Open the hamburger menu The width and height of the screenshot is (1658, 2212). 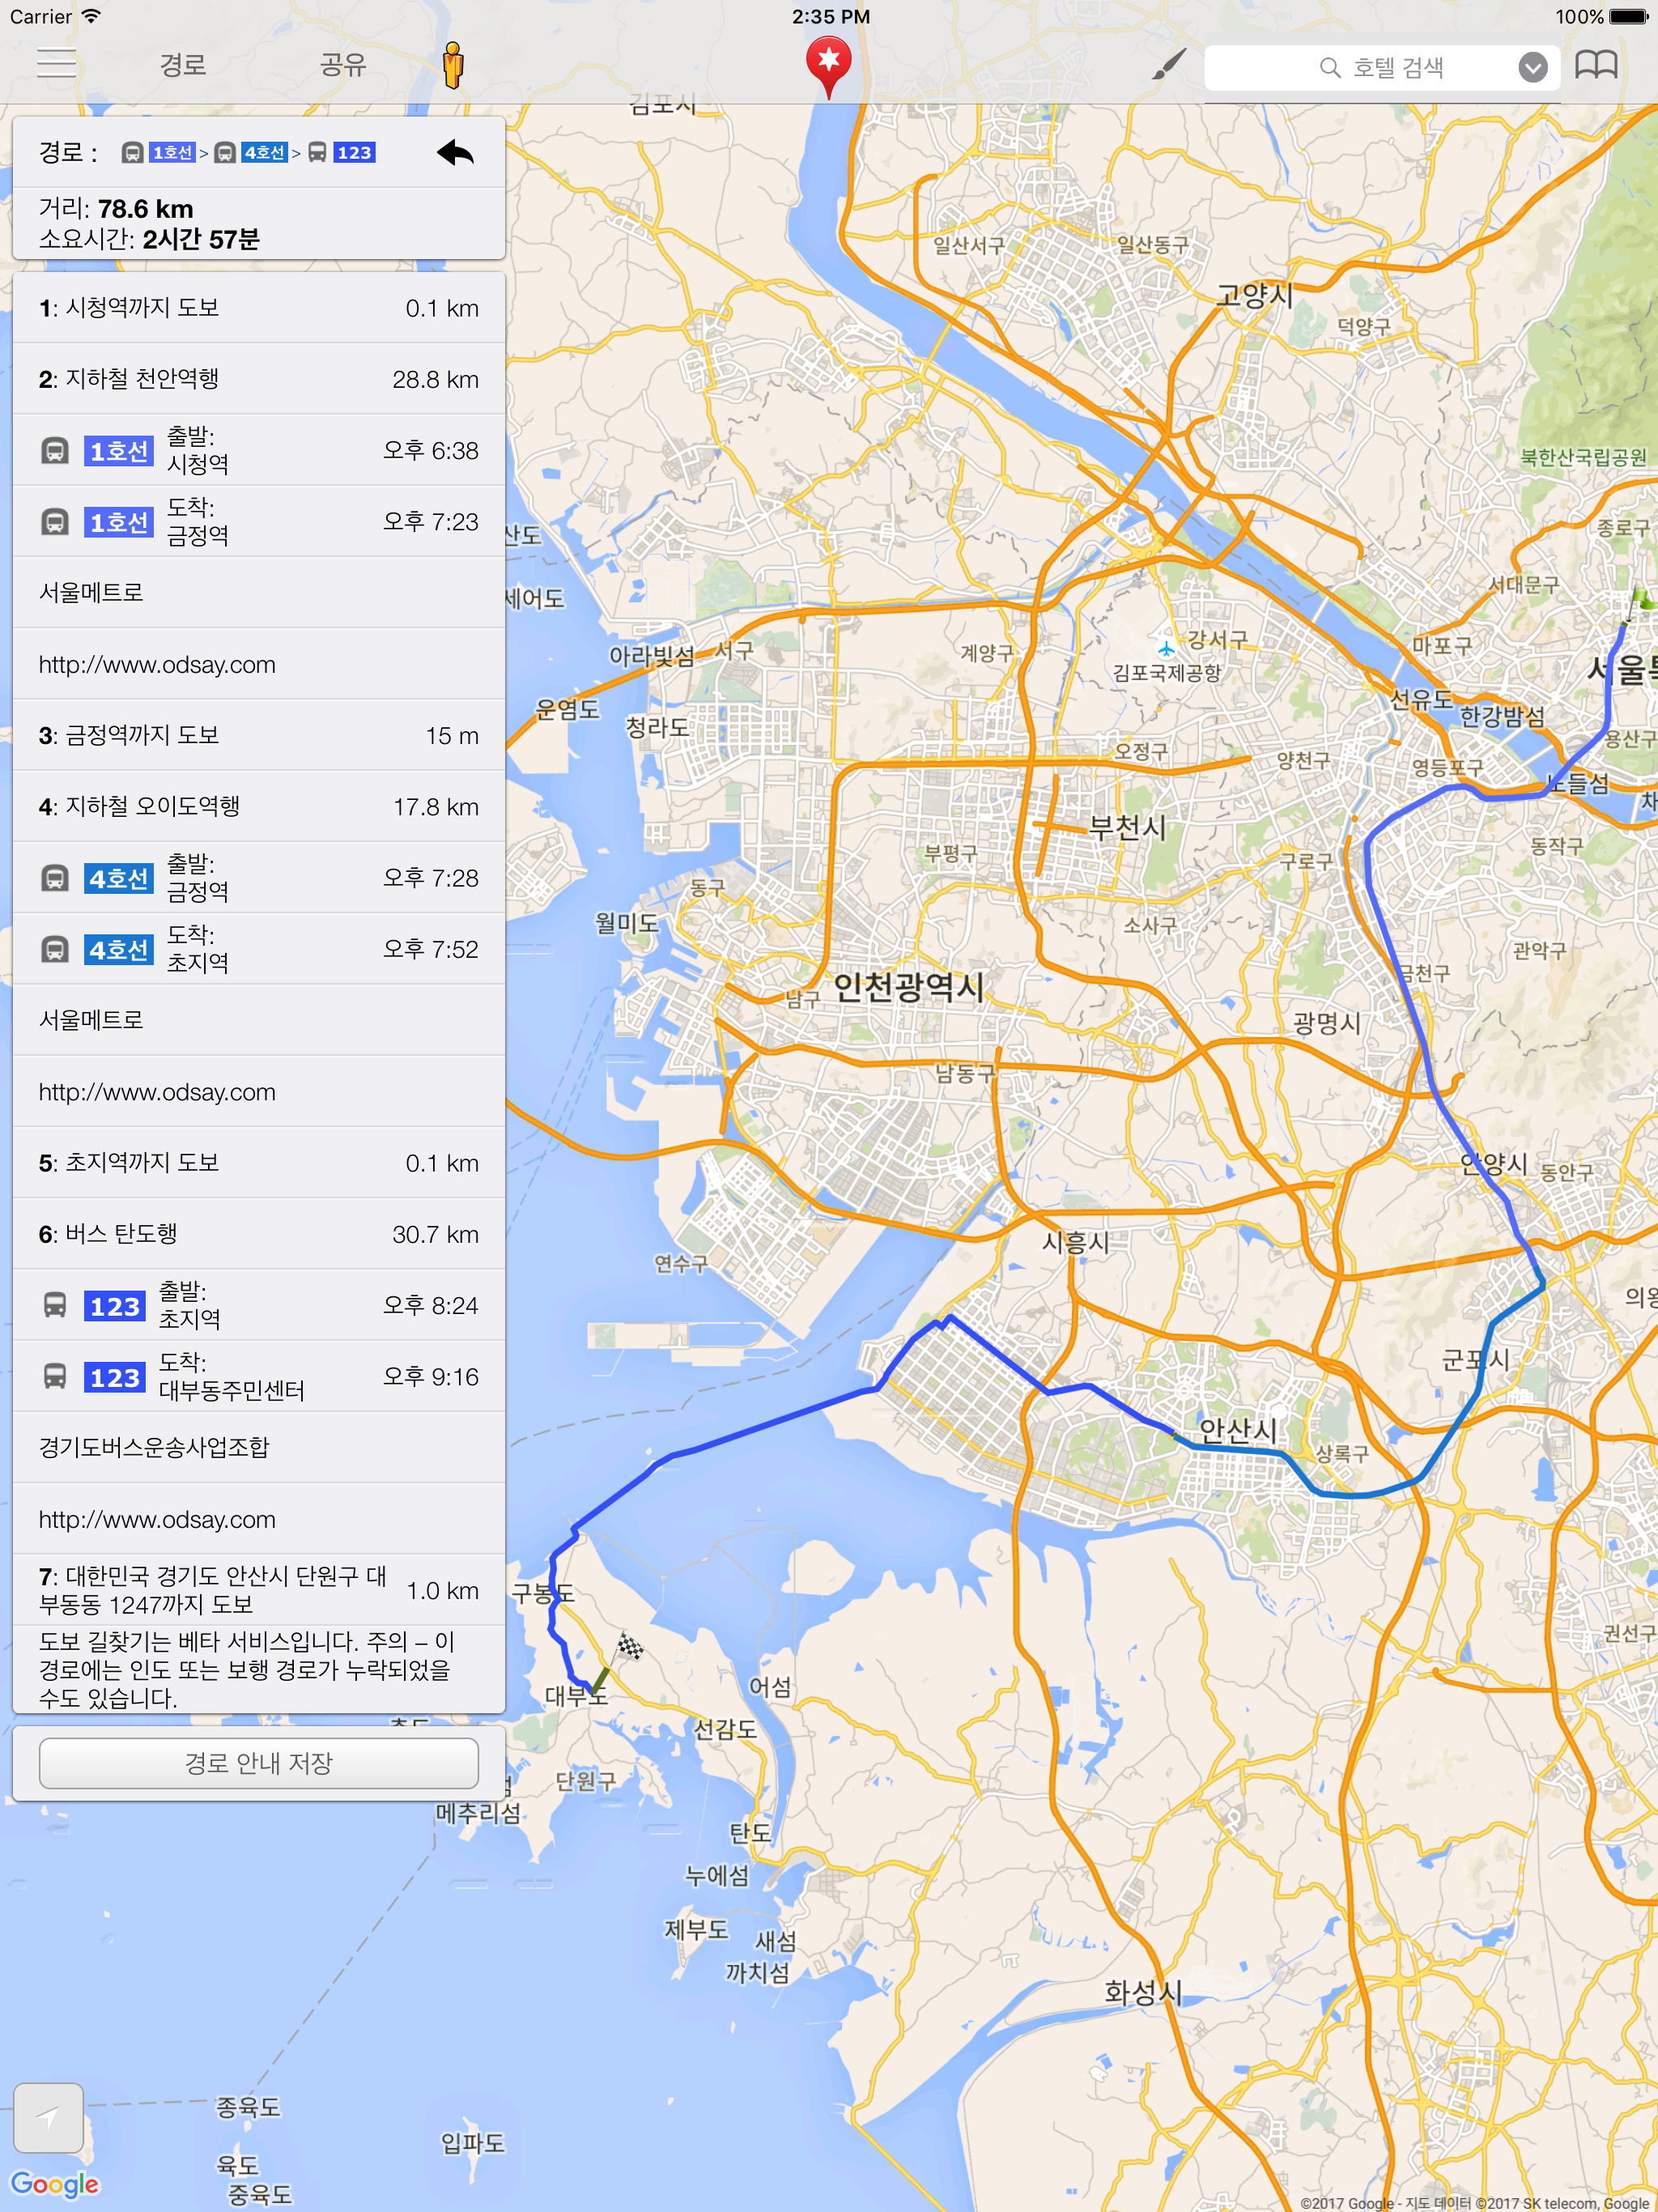pos(56,64)
